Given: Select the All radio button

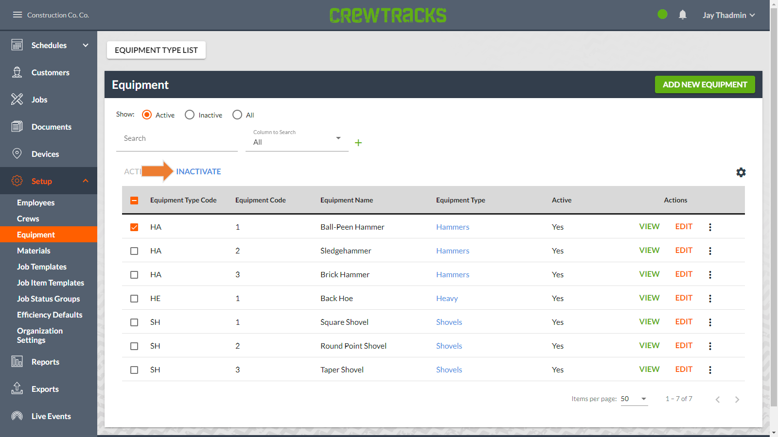Looking at the screenshot, I should click(x=237, y=115).
